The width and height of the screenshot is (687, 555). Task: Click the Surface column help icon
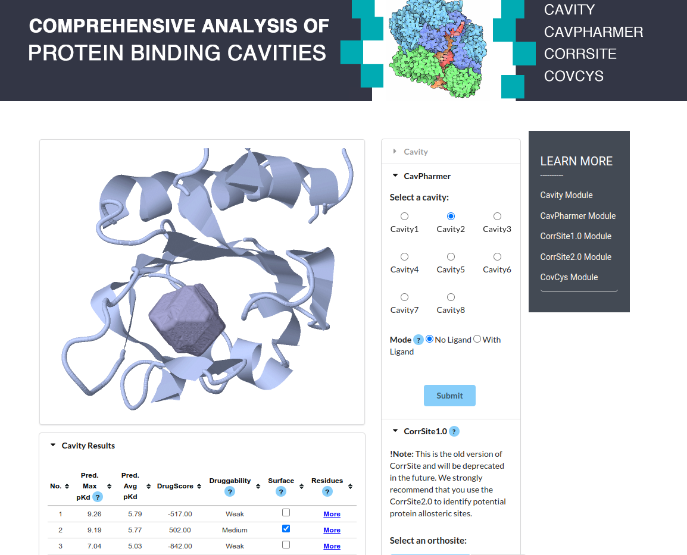point(281,491)
